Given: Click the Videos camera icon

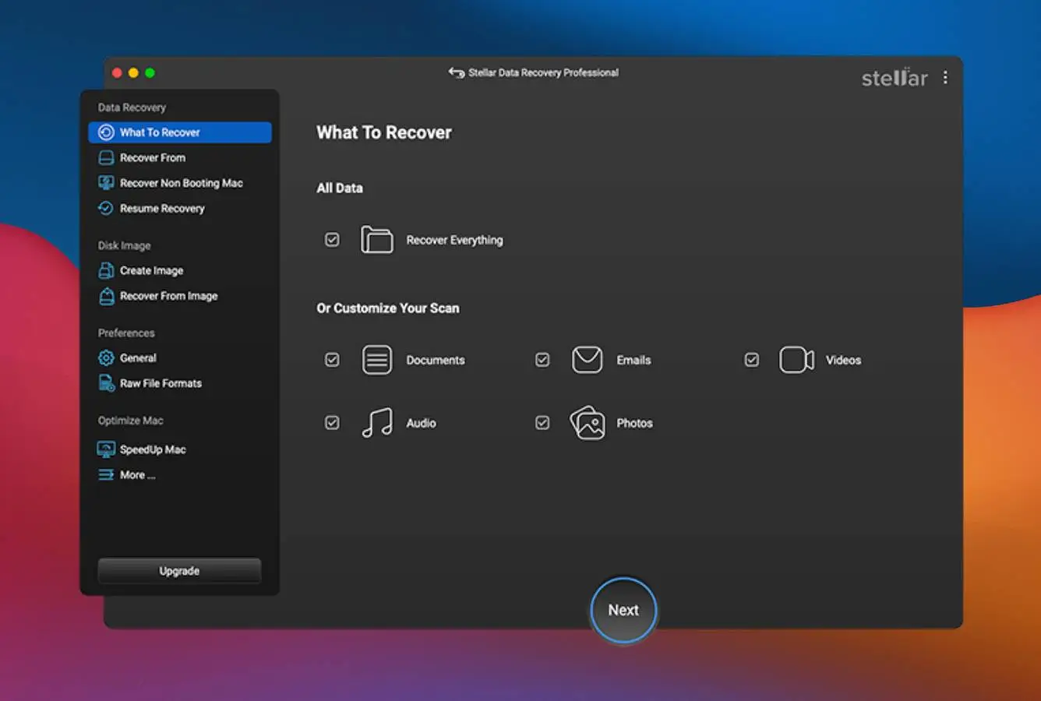Looking at the screenshot, I should (x=796, y=360).
